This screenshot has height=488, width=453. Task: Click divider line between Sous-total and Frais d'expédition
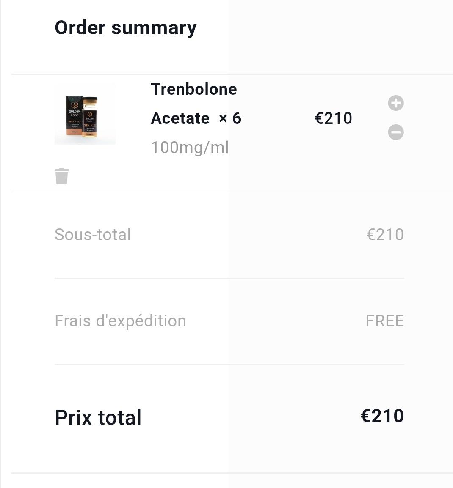pyautogui.click(x=229, y=278)
